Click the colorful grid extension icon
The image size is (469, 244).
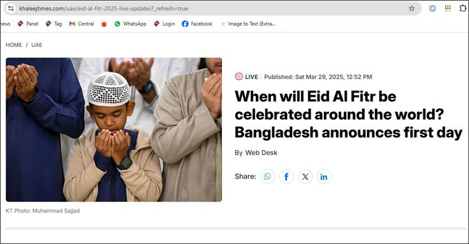448,8
